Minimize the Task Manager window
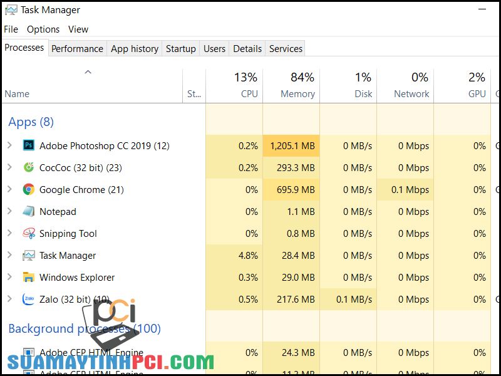The image size is (501, 376). (482, 9)
